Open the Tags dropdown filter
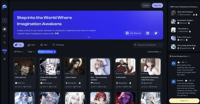 click(x=31, y=52)
